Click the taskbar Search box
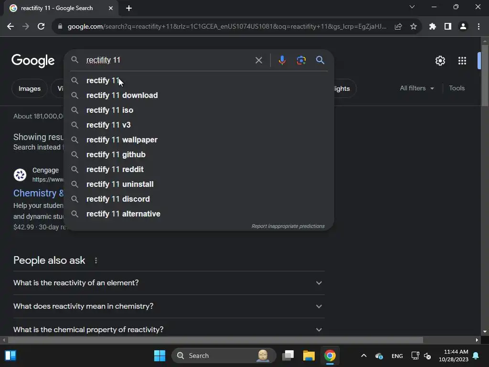 pos(223,356)
